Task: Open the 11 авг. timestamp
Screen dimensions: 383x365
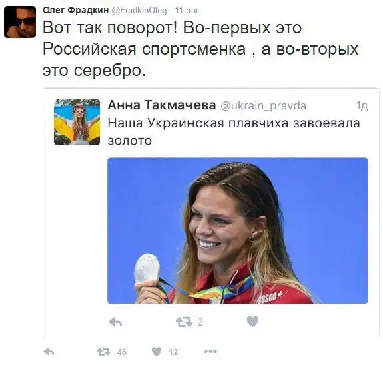Action: pyautogui.click(x=187, y=11)
